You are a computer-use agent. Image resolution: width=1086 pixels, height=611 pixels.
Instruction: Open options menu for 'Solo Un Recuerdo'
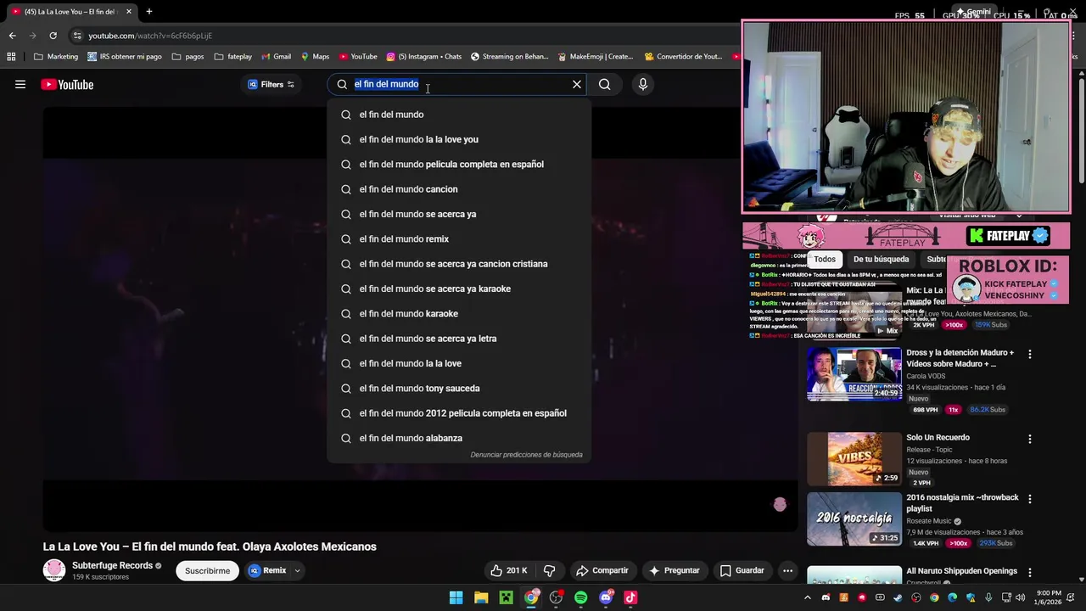coord(1030,440)
